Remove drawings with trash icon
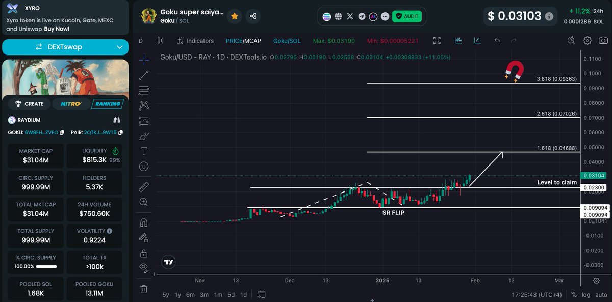This screenshot has width=612, height=302. [x=144, y=289]
